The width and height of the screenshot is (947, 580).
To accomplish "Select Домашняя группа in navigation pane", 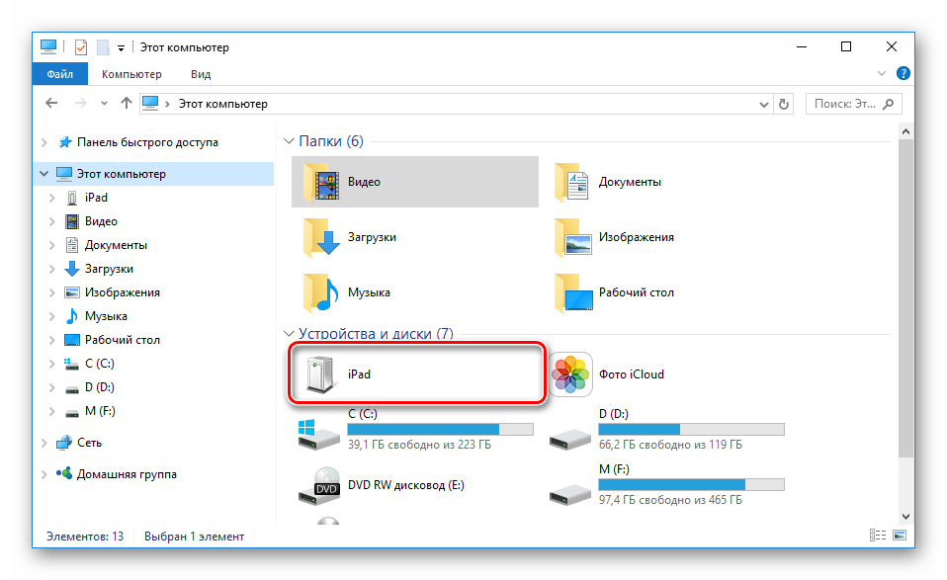I will 127,474.
